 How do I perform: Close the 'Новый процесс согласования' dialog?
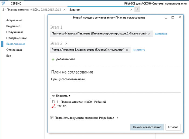pos(180,18)
